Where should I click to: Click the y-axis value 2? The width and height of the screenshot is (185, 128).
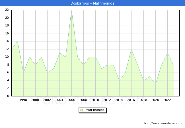point(8,88)
